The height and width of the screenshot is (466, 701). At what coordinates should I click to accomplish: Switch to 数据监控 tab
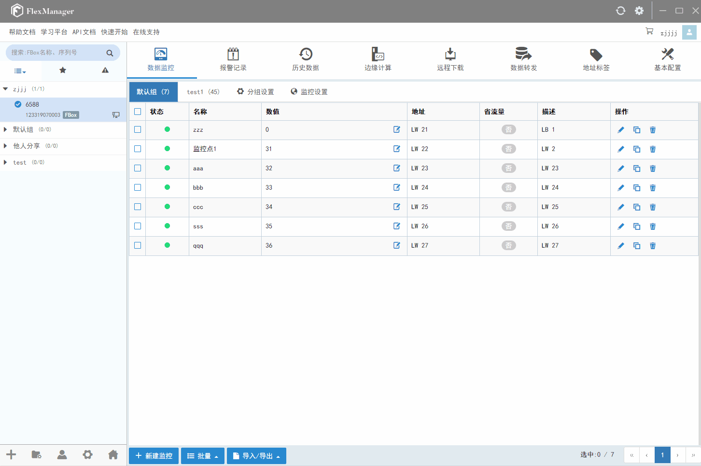point(161,59)
